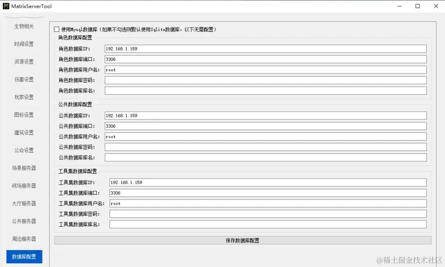
Task: Edit the 工具集数据库端口 field
Action: coord(268,193)
